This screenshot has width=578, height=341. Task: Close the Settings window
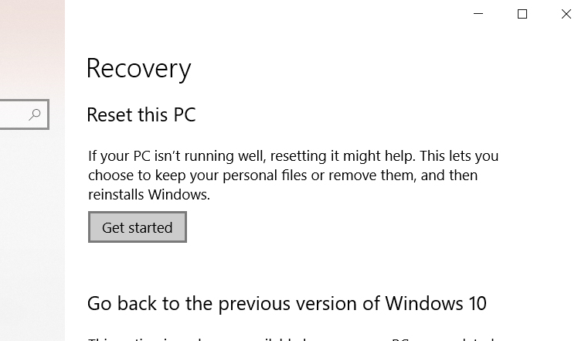pos(566,14)
